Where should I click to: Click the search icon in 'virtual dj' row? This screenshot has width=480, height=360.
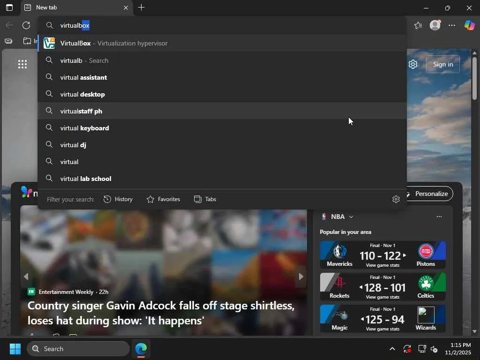[x=49, y=144]
